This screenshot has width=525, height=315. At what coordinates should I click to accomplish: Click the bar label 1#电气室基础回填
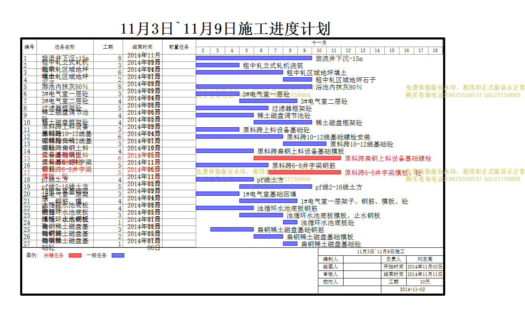270,194
